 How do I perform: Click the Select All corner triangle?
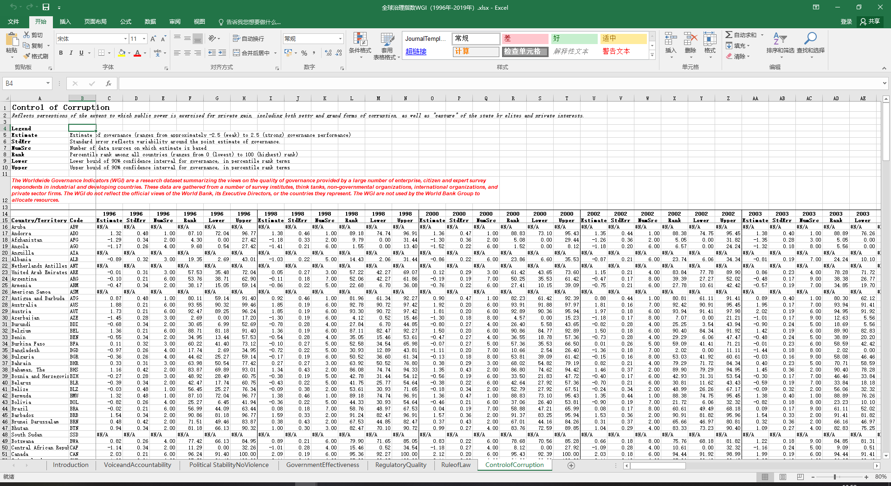coord(6,98)
